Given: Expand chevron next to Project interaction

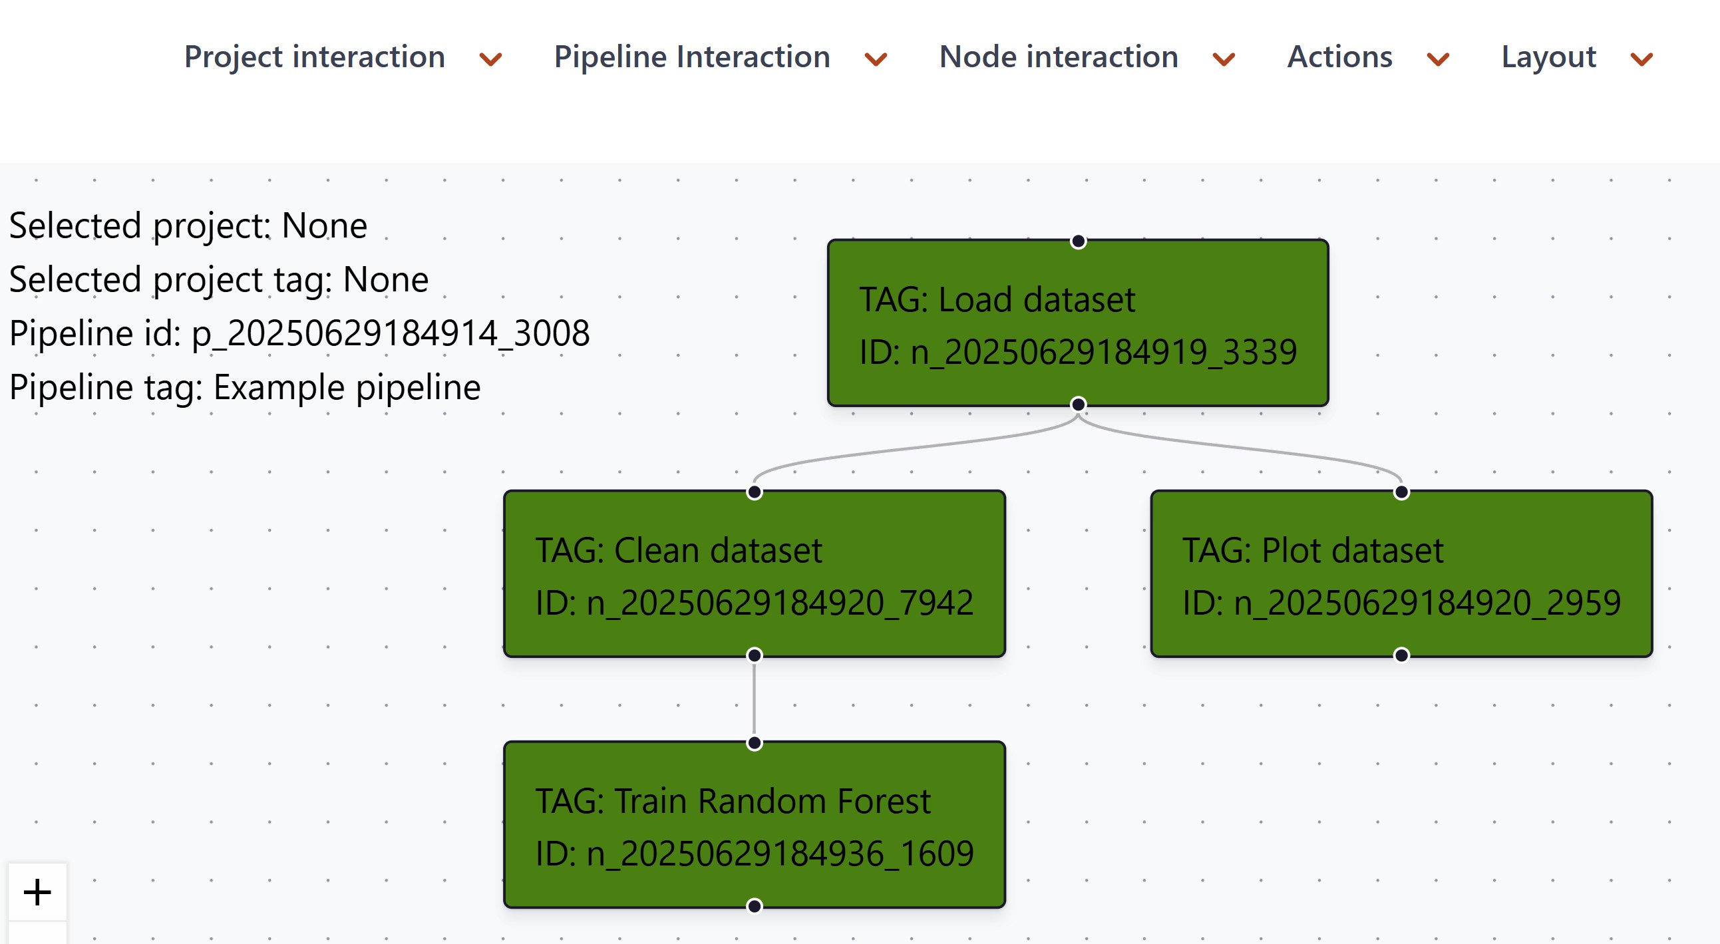Looking at the screenshot, I should tap(491, 59).
